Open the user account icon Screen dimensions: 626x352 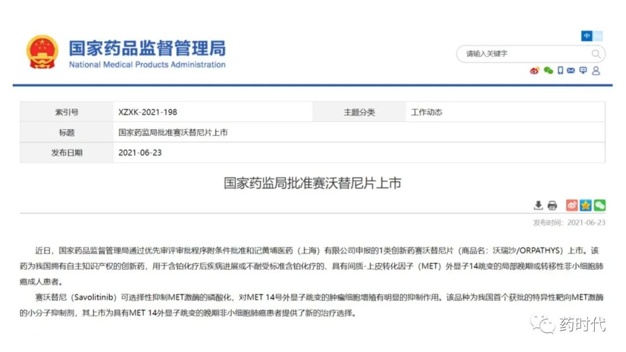point(596,71)
